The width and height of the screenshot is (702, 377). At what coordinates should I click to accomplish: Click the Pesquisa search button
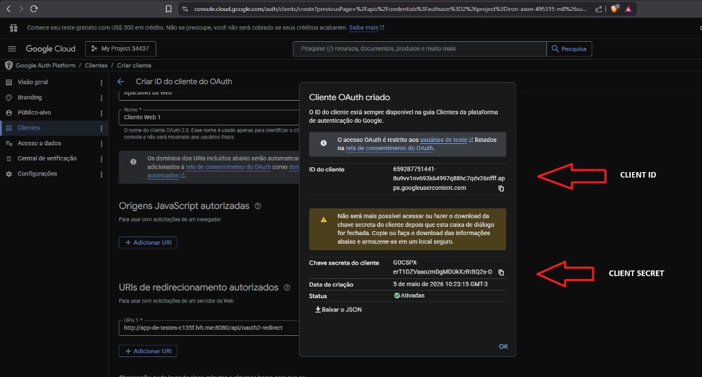coord(569,49)
